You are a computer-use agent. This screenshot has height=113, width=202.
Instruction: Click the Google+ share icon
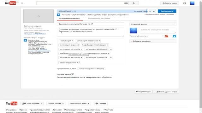(x=166, y=36)
